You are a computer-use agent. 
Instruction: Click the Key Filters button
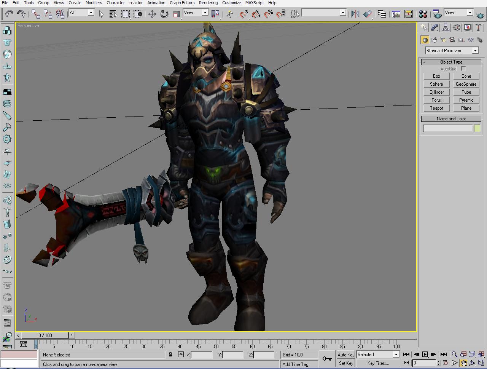click(x=378, y=363)
